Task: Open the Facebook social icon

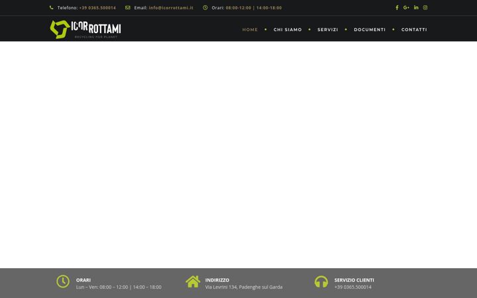Action: [397, 7]
